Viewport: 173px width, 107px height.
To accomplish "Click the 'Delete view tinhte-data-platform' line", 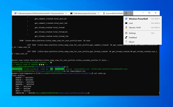I will (x=61, y=60).
